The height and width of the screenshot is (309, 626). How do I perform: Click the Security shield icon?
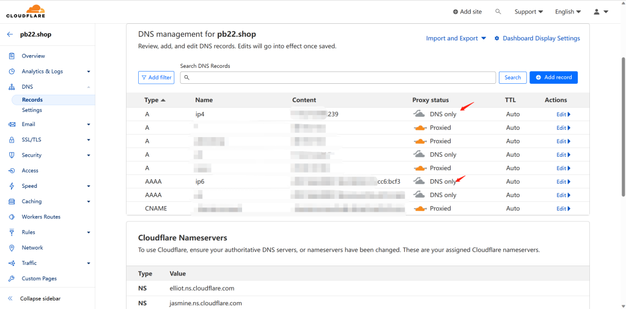12,155
